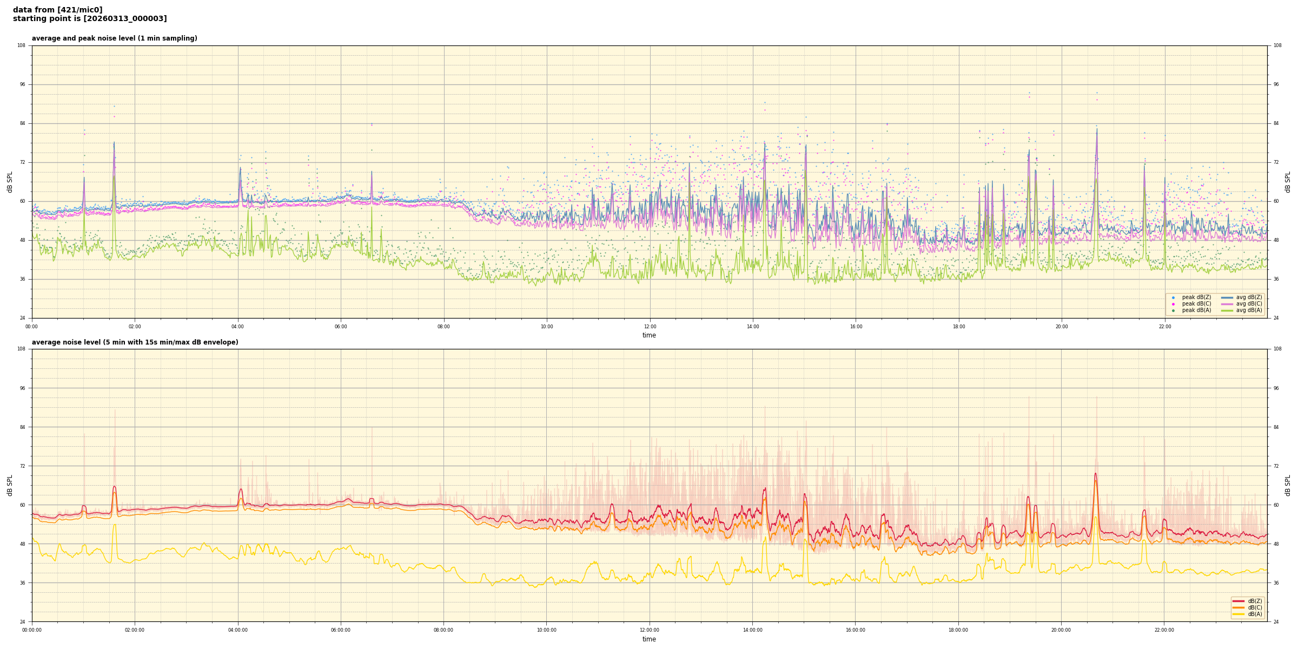This screenshot has height=649, width=1298.
Task: Select the avg dB(Z) legend line
Action: [x=1227, y=297]
